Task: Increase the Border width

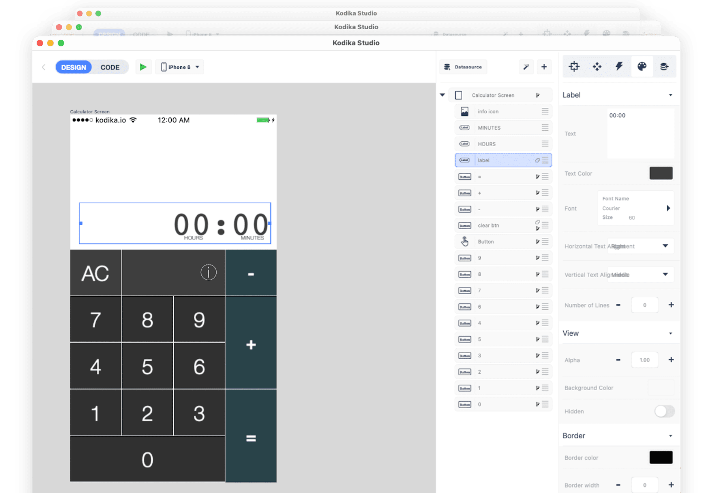Action: click(671, 485)
